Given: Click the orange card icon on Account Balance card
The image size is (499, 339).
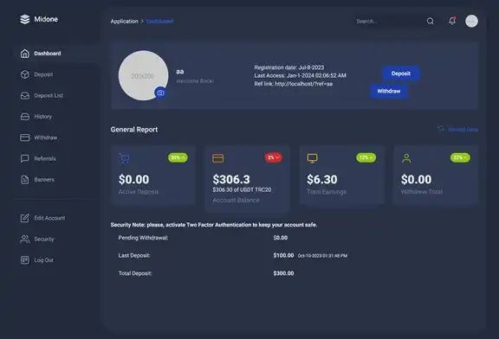Looking at the screenshot, I should click(218, 158).
